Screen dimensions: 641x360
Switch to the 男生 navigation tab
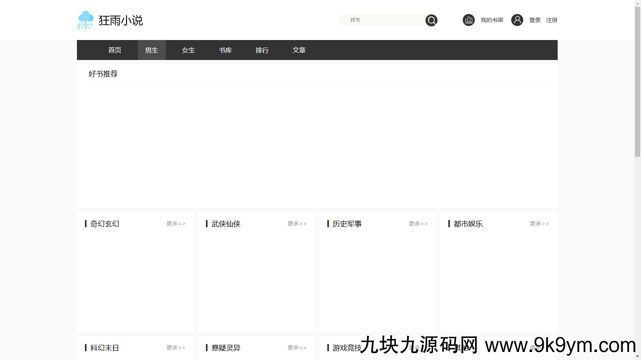pyautogui.click(x=151, y=50)
